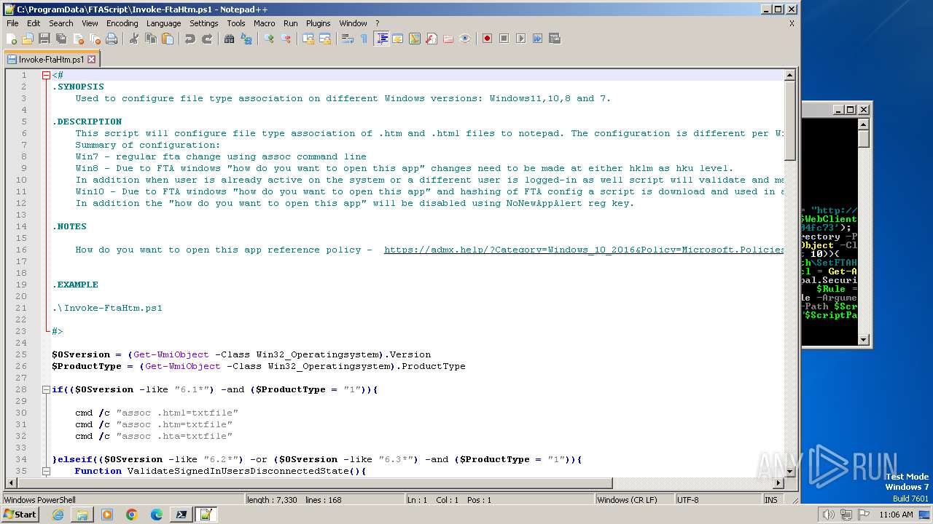933x524 pixels.
Task: Save the current file via the toolbar
Action: pos(44,39)
